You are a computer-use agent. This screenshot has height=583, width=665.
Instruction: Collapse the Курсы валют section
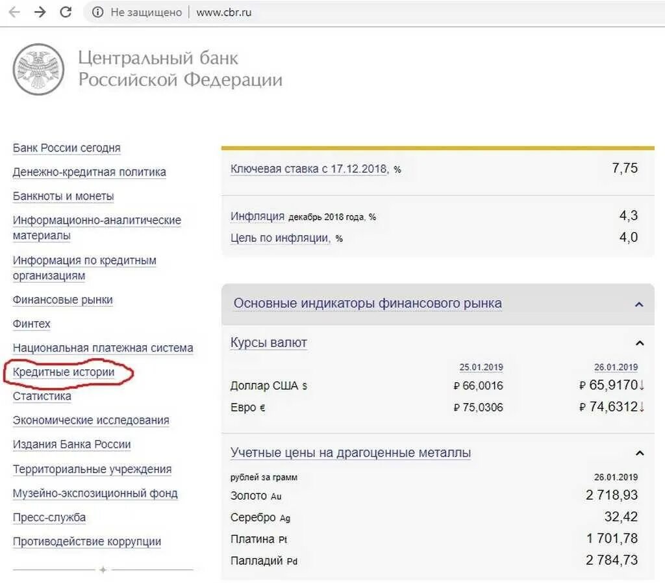pos(639,343)
